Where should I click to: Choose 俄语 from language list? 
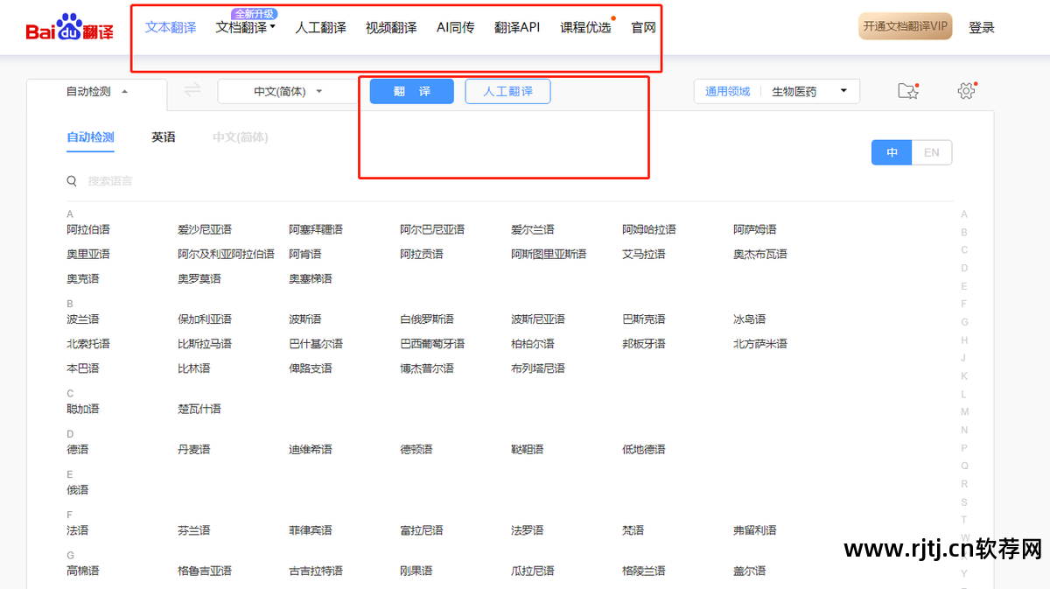(x=78, y=489)
